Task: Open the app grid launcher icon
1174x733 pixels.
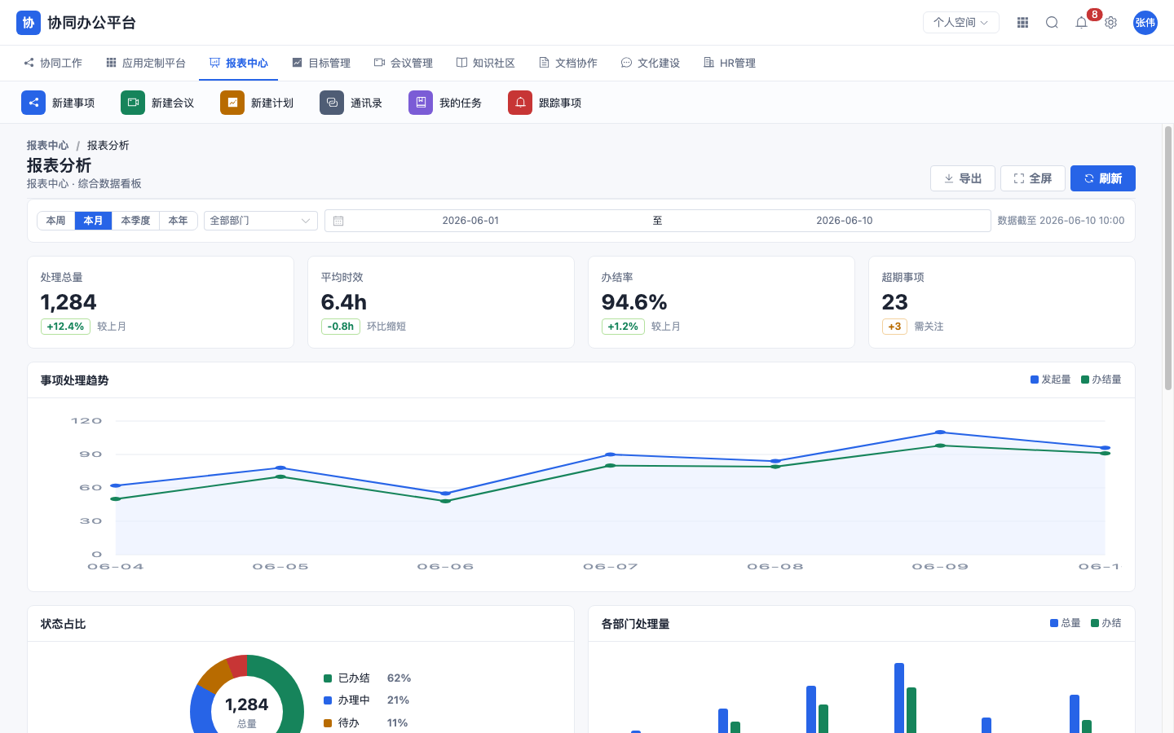Action: pyautogui.click(x=1022, y=23)
